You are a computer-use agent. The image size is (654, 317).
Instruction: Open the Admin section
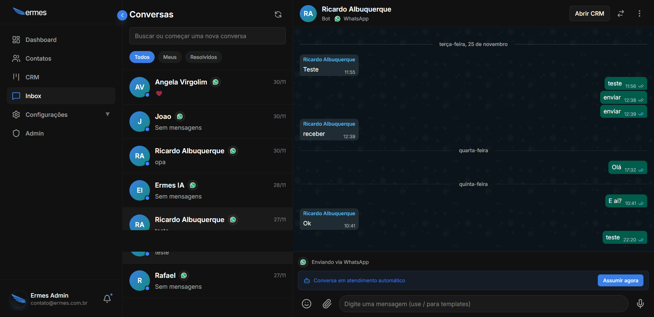(x=34, y=133)
